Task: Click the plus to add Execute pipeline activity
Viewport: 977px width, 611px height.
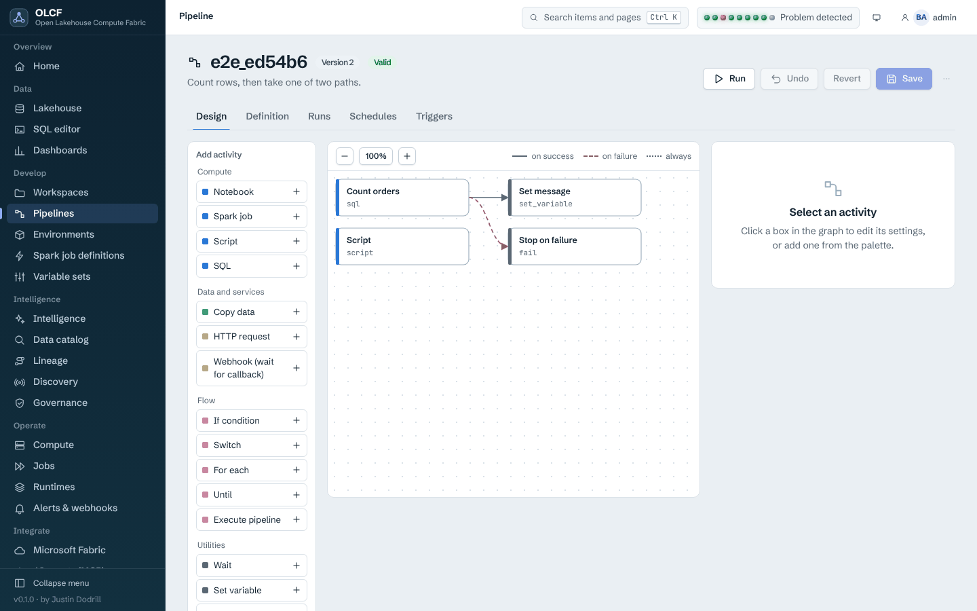Action: pyautogui.click(x=296, y=519)
